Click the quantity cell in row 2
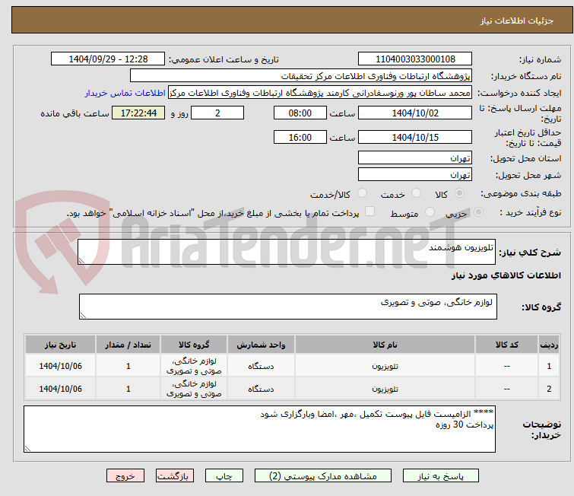The height and width of the screenshot is (496, 574). pyautogui.click(x=128, y=389)
